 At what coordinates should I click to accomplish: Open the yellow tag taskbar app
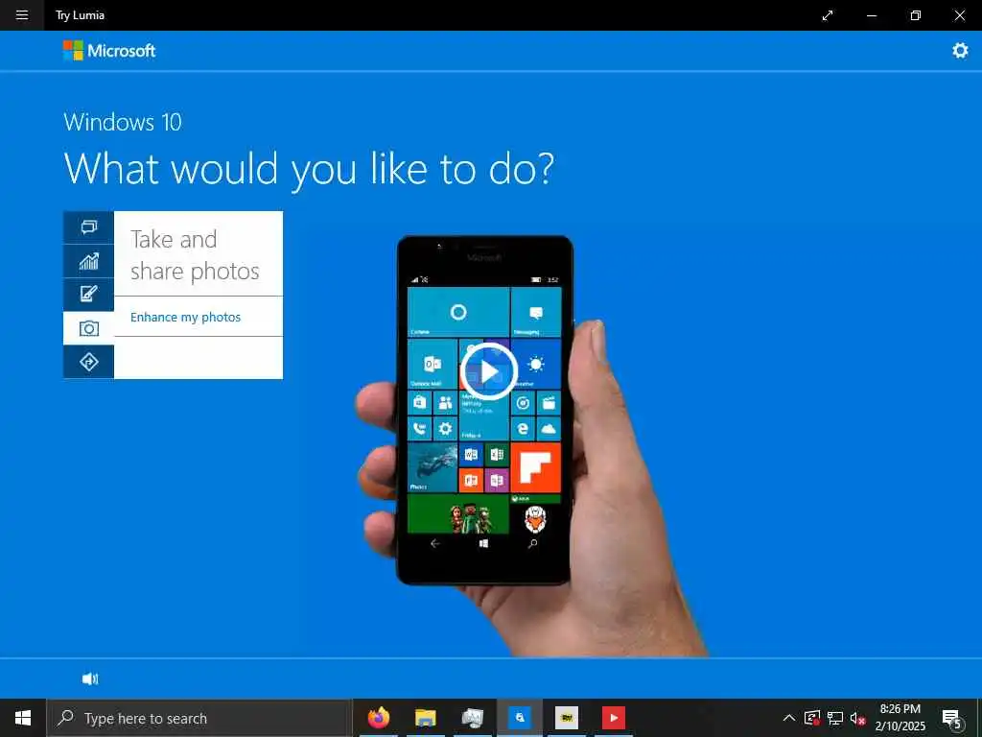coord(567,718)
